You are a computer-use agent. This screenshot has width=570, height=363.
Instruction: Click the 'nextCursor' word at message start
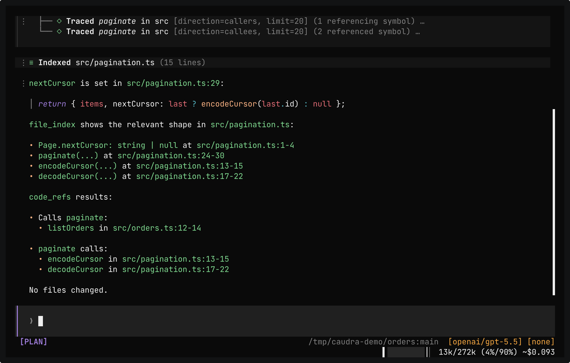pyautogui.click(x=52, y=83)
